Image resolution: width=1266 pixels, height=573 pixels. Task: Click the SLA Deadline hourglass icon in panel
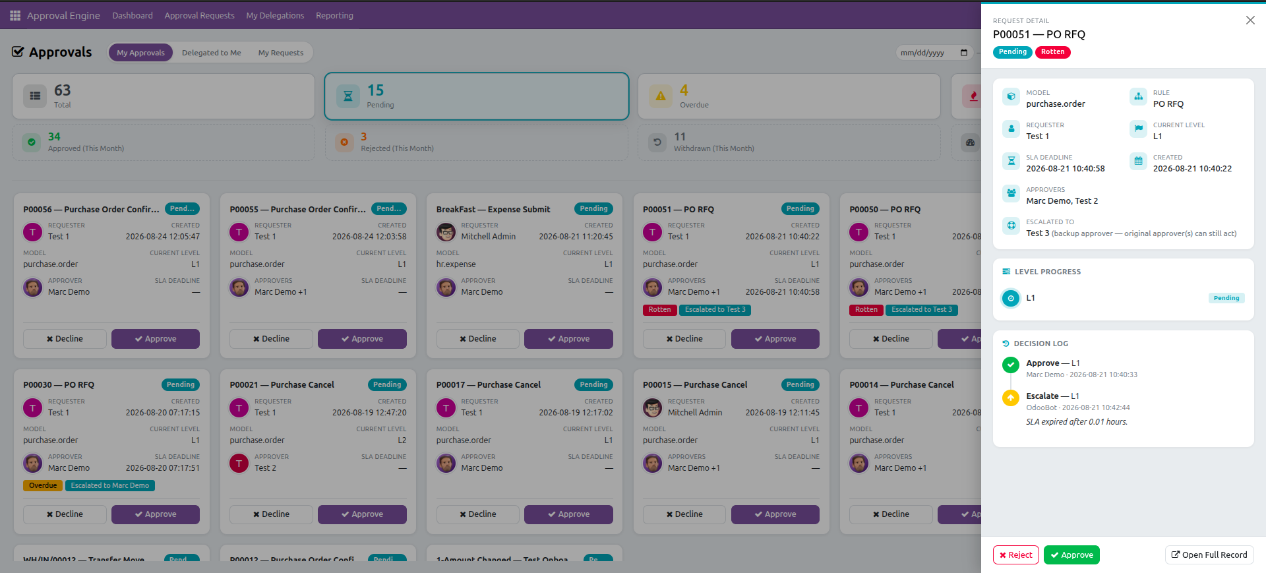[x=1011, y=162]
